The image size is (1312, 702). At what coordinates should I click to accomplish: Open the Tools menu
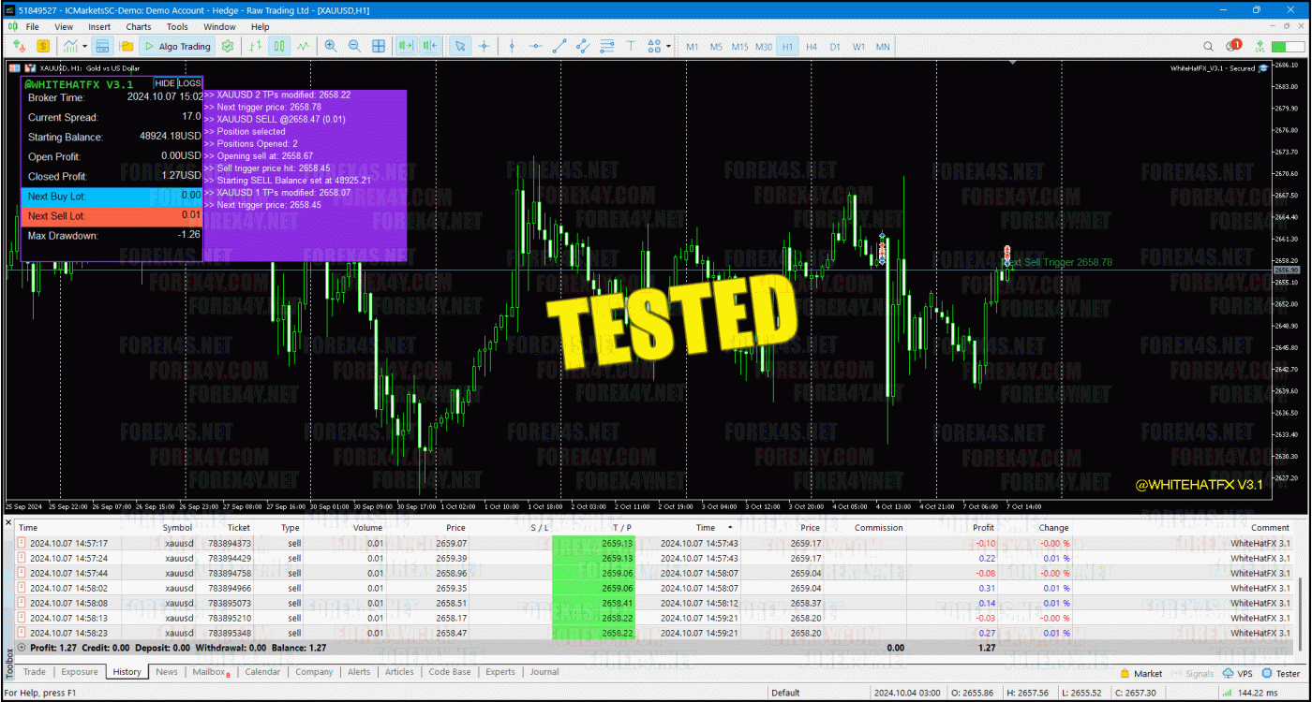(177, 26)
